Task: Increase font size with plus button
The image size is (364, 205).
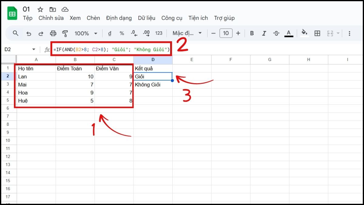Action: coord(238,33)
